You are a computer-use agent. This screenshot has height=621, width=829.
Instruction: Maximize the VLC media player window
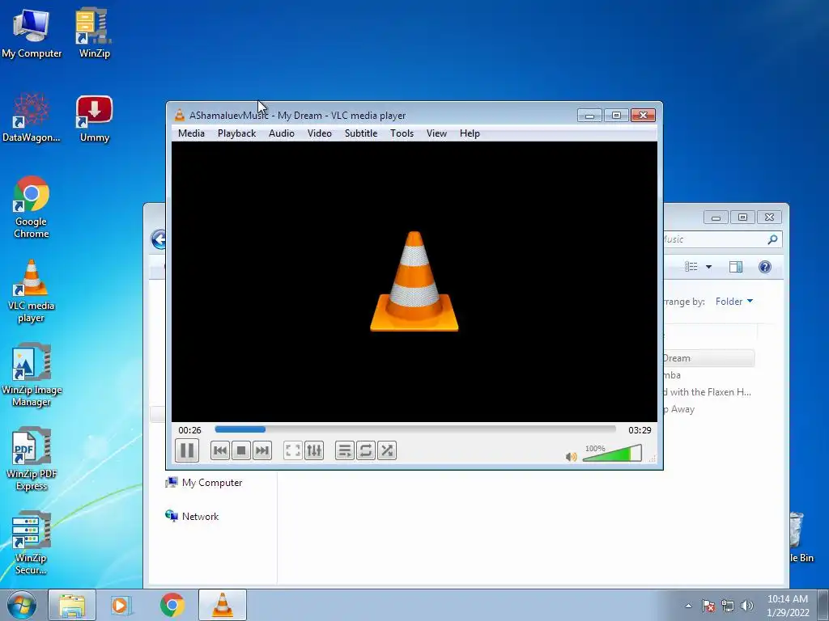pos(616,115)
